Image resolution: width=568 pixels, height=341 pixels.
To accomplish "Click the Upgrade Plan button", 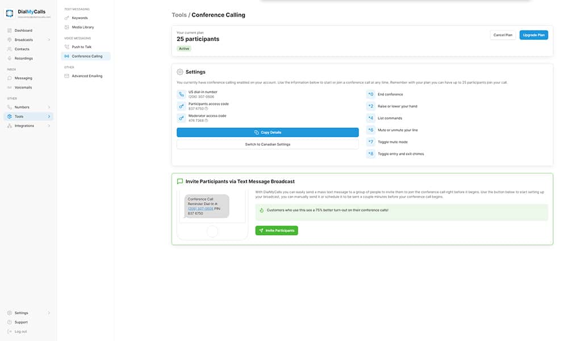I will [533, 35].
